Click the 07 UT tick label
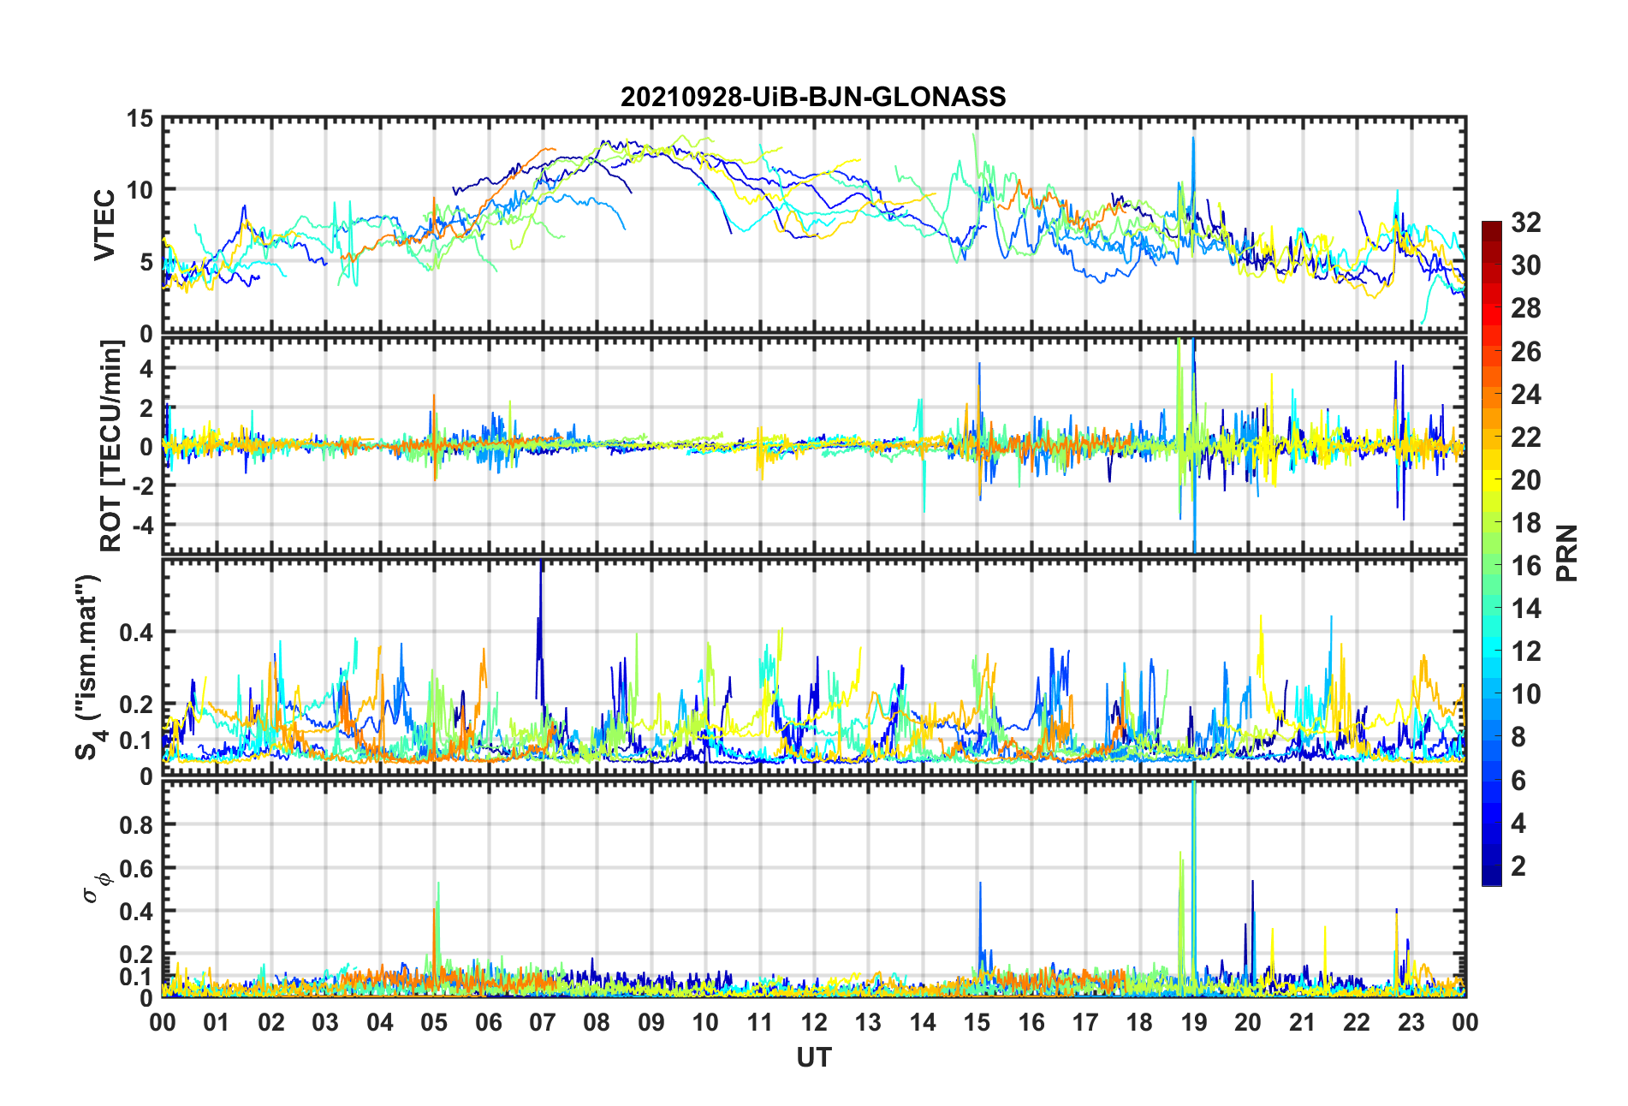The width and height of the screenshot is (1628, 1106). [x=543, y=1022]
